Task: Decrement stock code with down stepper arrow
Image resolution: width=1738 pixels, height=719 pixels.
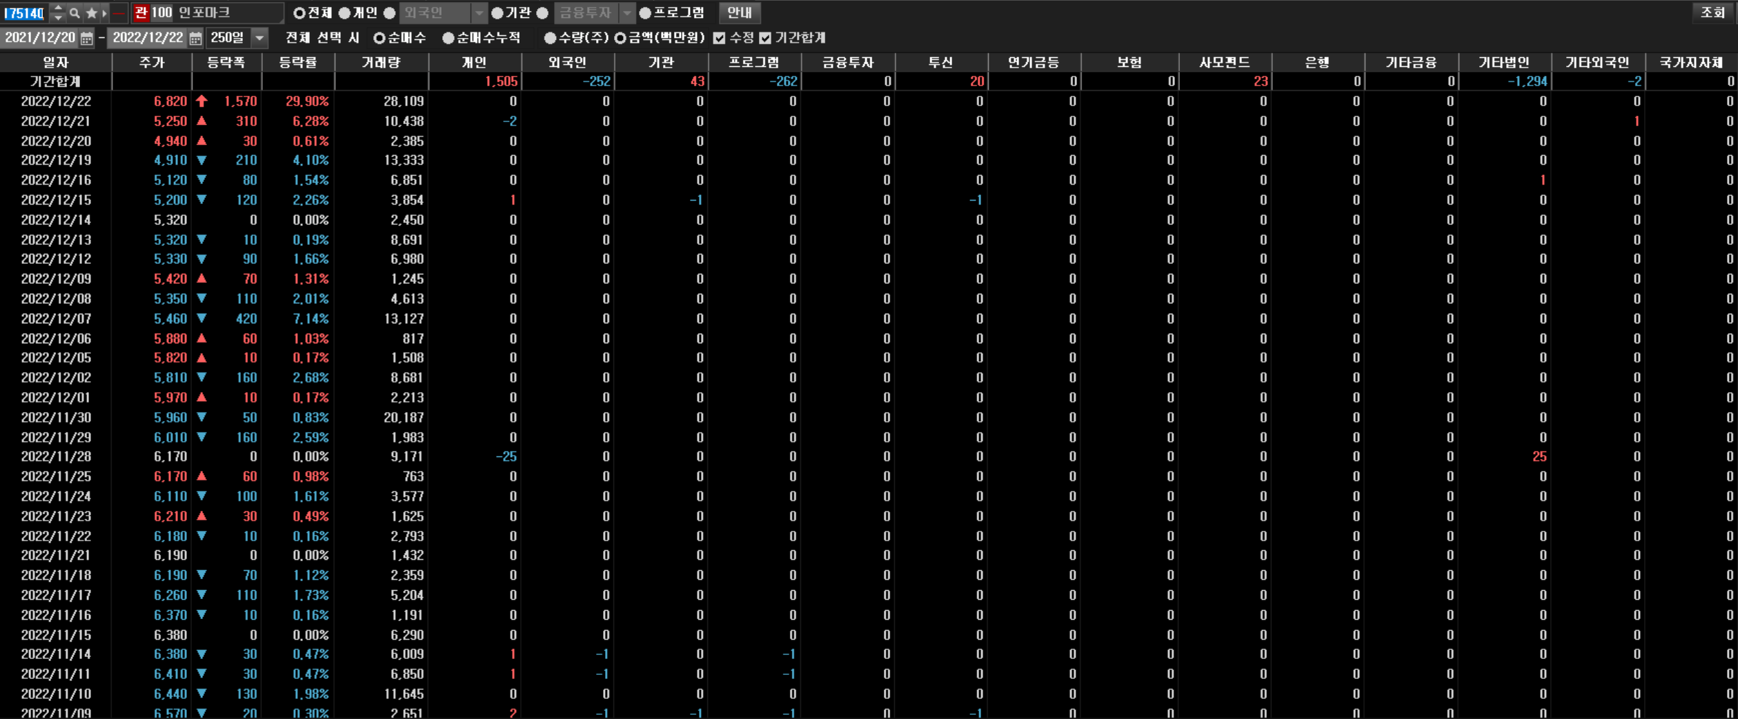Action: coord(58,17)
